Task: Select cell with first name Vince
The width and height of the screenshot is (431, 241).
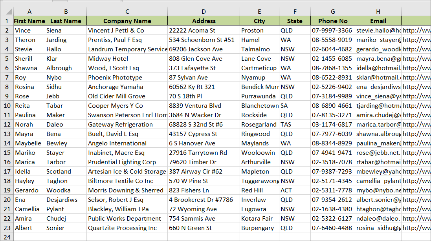Action: (x=29, y=31)
